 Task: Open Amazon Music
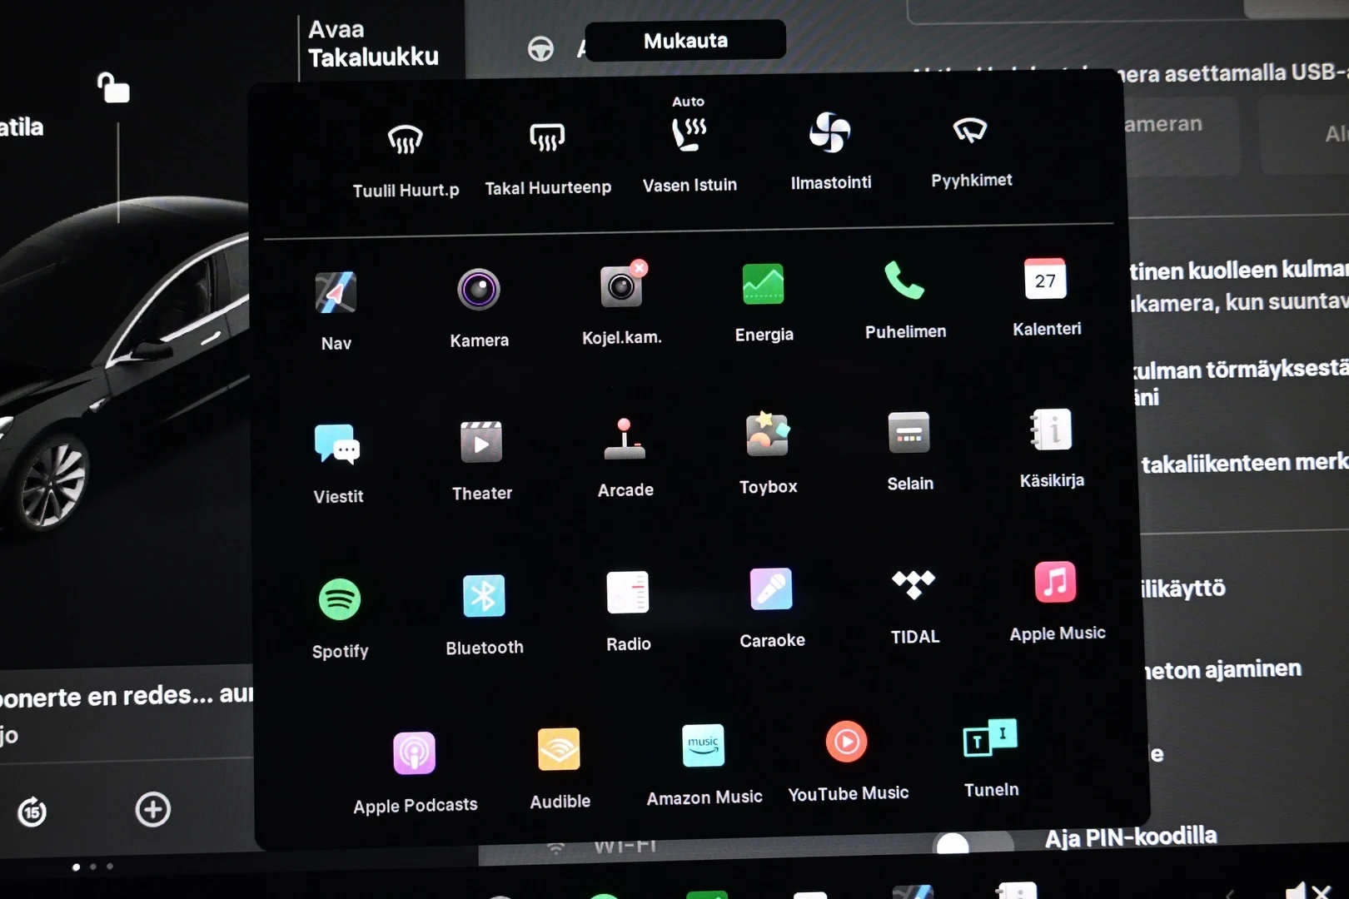click(704, 746)
